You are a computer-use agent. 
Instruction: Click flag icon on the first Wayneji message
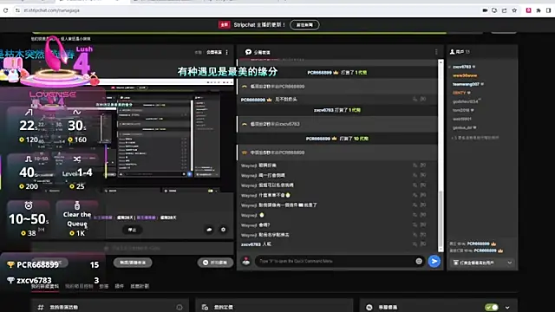pyautogui.click(x=423, y=166)
